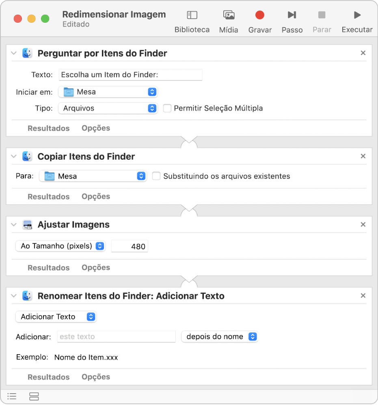Show the log list view icon
Image resolution: width=378 pixels, height=405 pixels.
point(12,396)
